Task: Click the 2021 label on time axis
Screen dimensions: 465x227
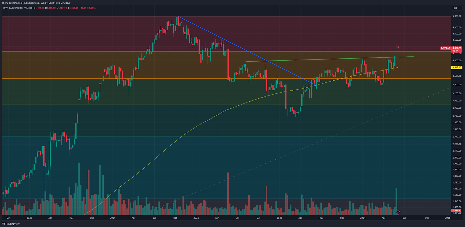Action: [x=112, y=218]
